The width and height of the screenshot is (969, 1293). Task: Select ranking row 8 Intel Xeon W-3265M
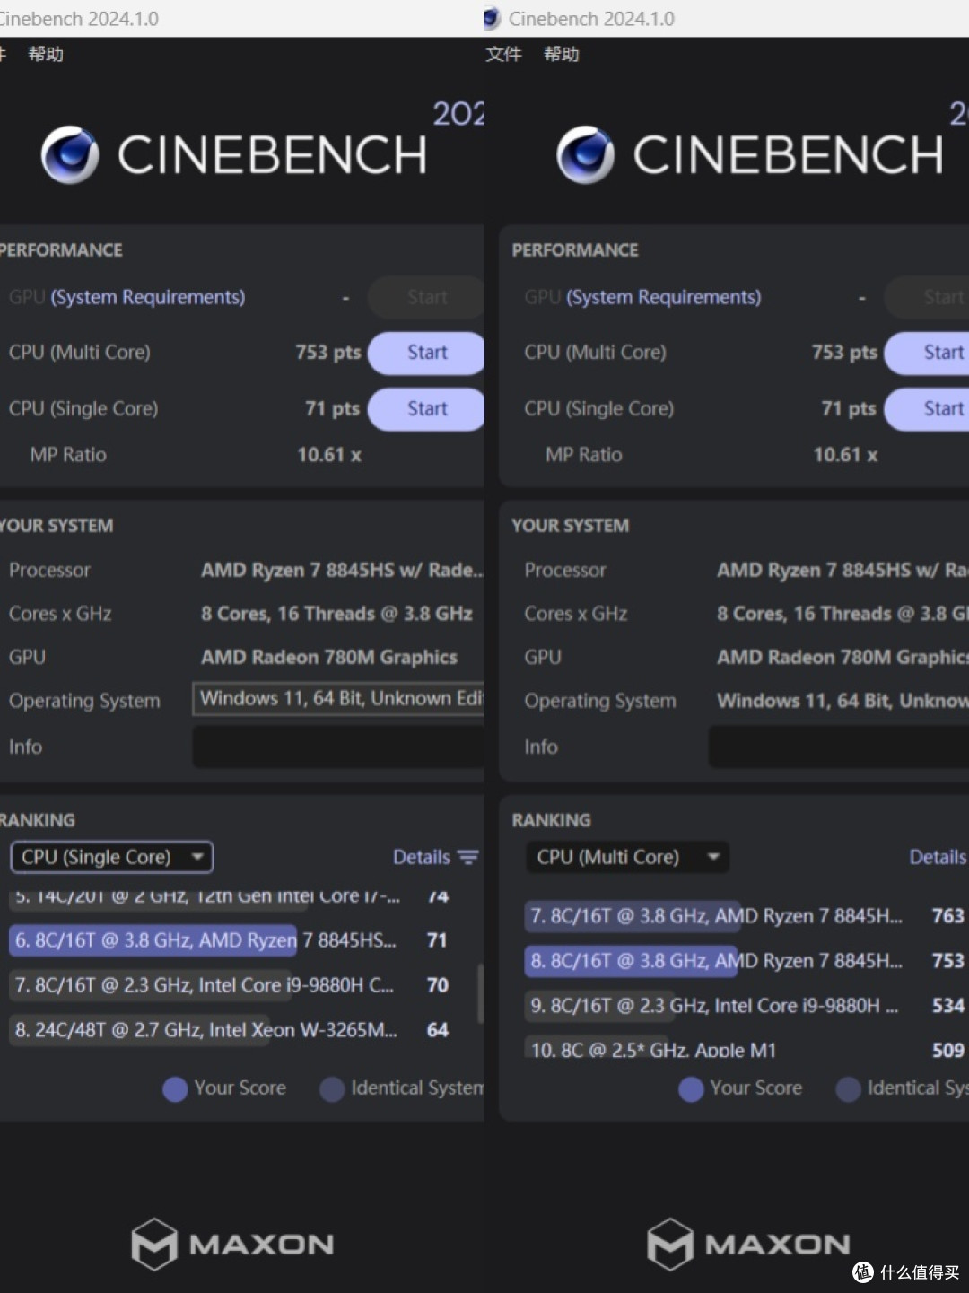[x=231, y=1030]
